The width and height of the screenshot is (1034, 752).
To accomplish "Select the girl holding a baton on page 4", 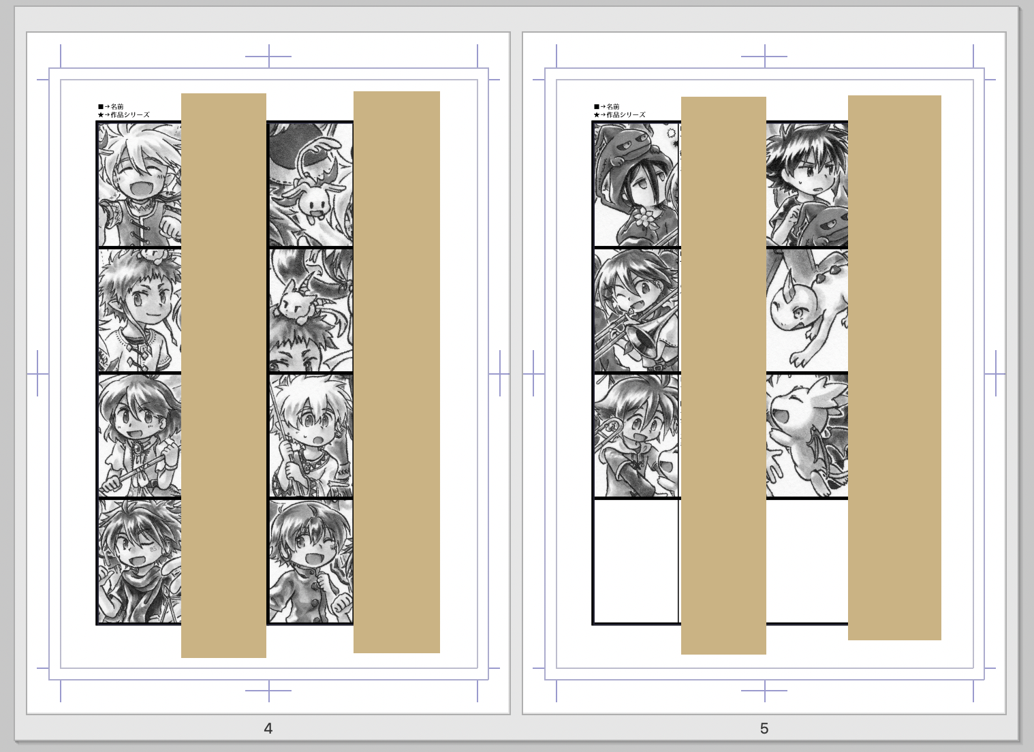I will point(140,435).
